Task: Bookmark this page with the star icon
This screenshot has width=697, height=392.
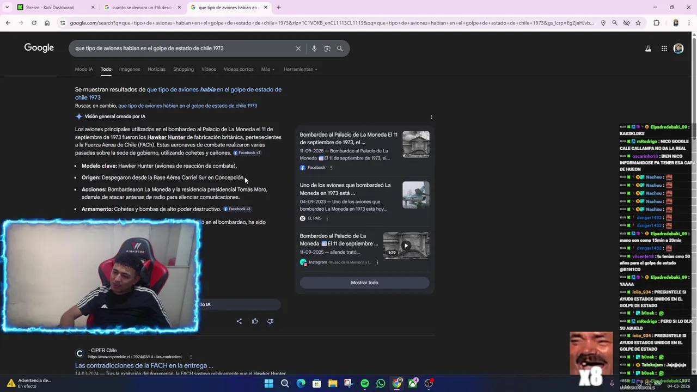Action: pos(638,23)
